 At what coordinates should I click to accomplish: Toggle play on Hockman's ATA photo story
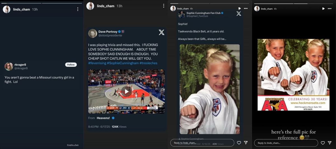pyautogui.click(x=323, y=9)
